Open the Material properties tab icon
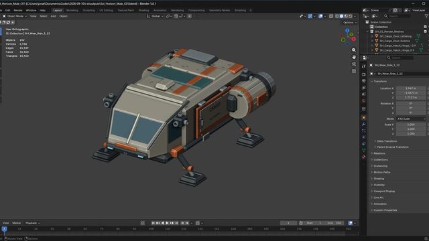This screenshot has height=241, width=429. (363, 157)
